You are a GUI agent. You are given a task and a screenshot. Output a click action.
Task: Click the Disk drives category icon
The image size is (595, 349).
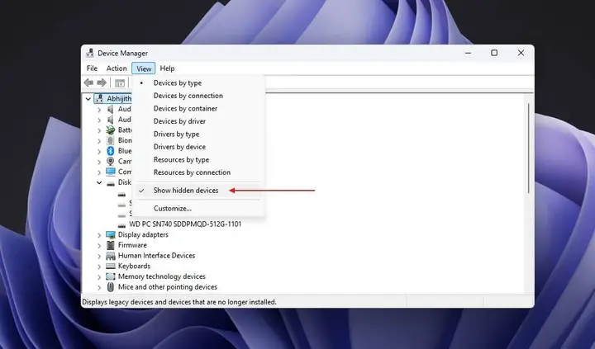(111, 183)
